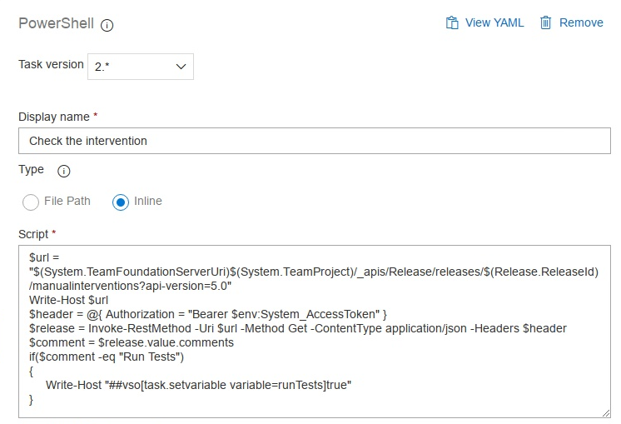Click the PowerShell task heading
Viewport: 621px width, 424px height.
(56, 23)
